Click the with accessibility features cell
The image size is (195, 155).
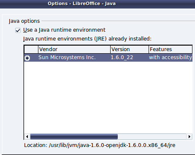pyautogui.click(x=171, y=57)
